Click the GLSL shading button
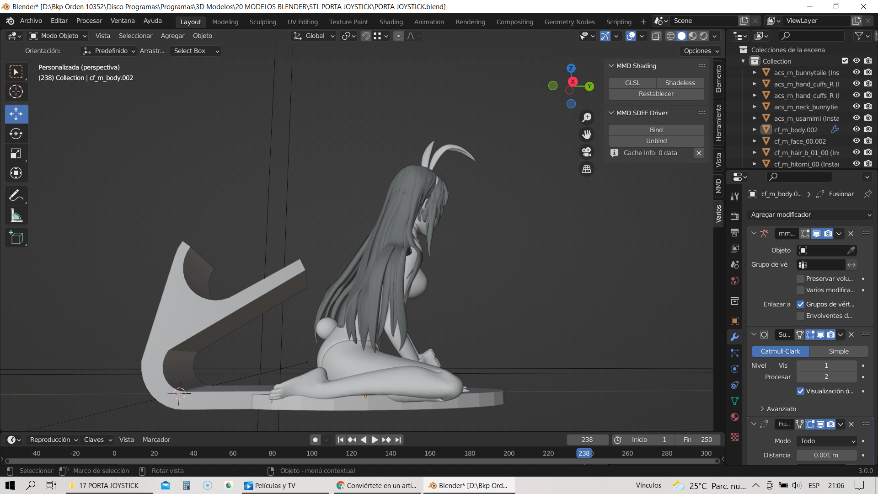Image resolution: width=878 pixels, height=494 pixels. click(632, 83)
